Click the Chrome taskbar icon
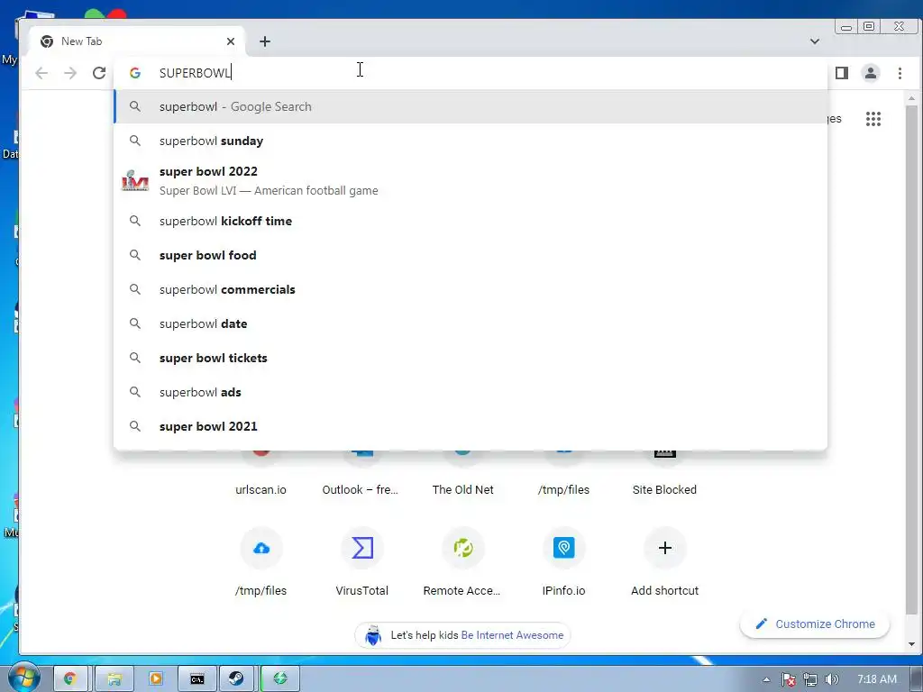923x692 pixels. (x=70, y=678)
